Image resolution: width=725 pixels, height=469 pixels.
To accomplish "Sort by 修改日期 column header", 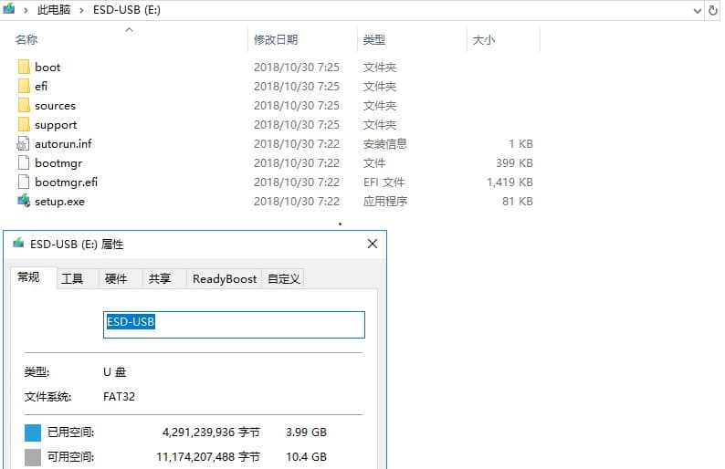I will click(276, 40).
